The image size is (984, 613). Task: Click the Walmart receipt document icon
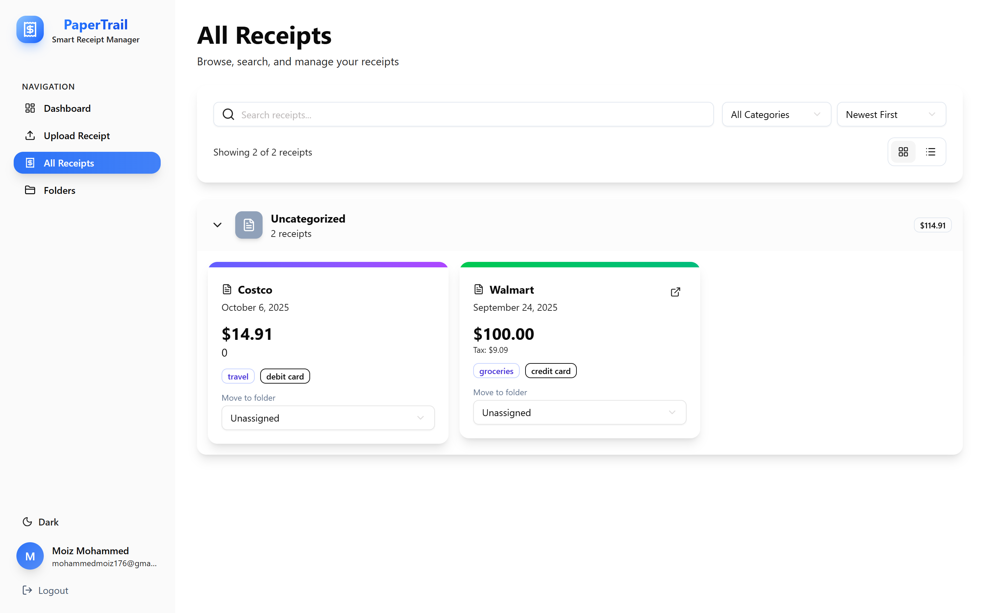[478, 289]
